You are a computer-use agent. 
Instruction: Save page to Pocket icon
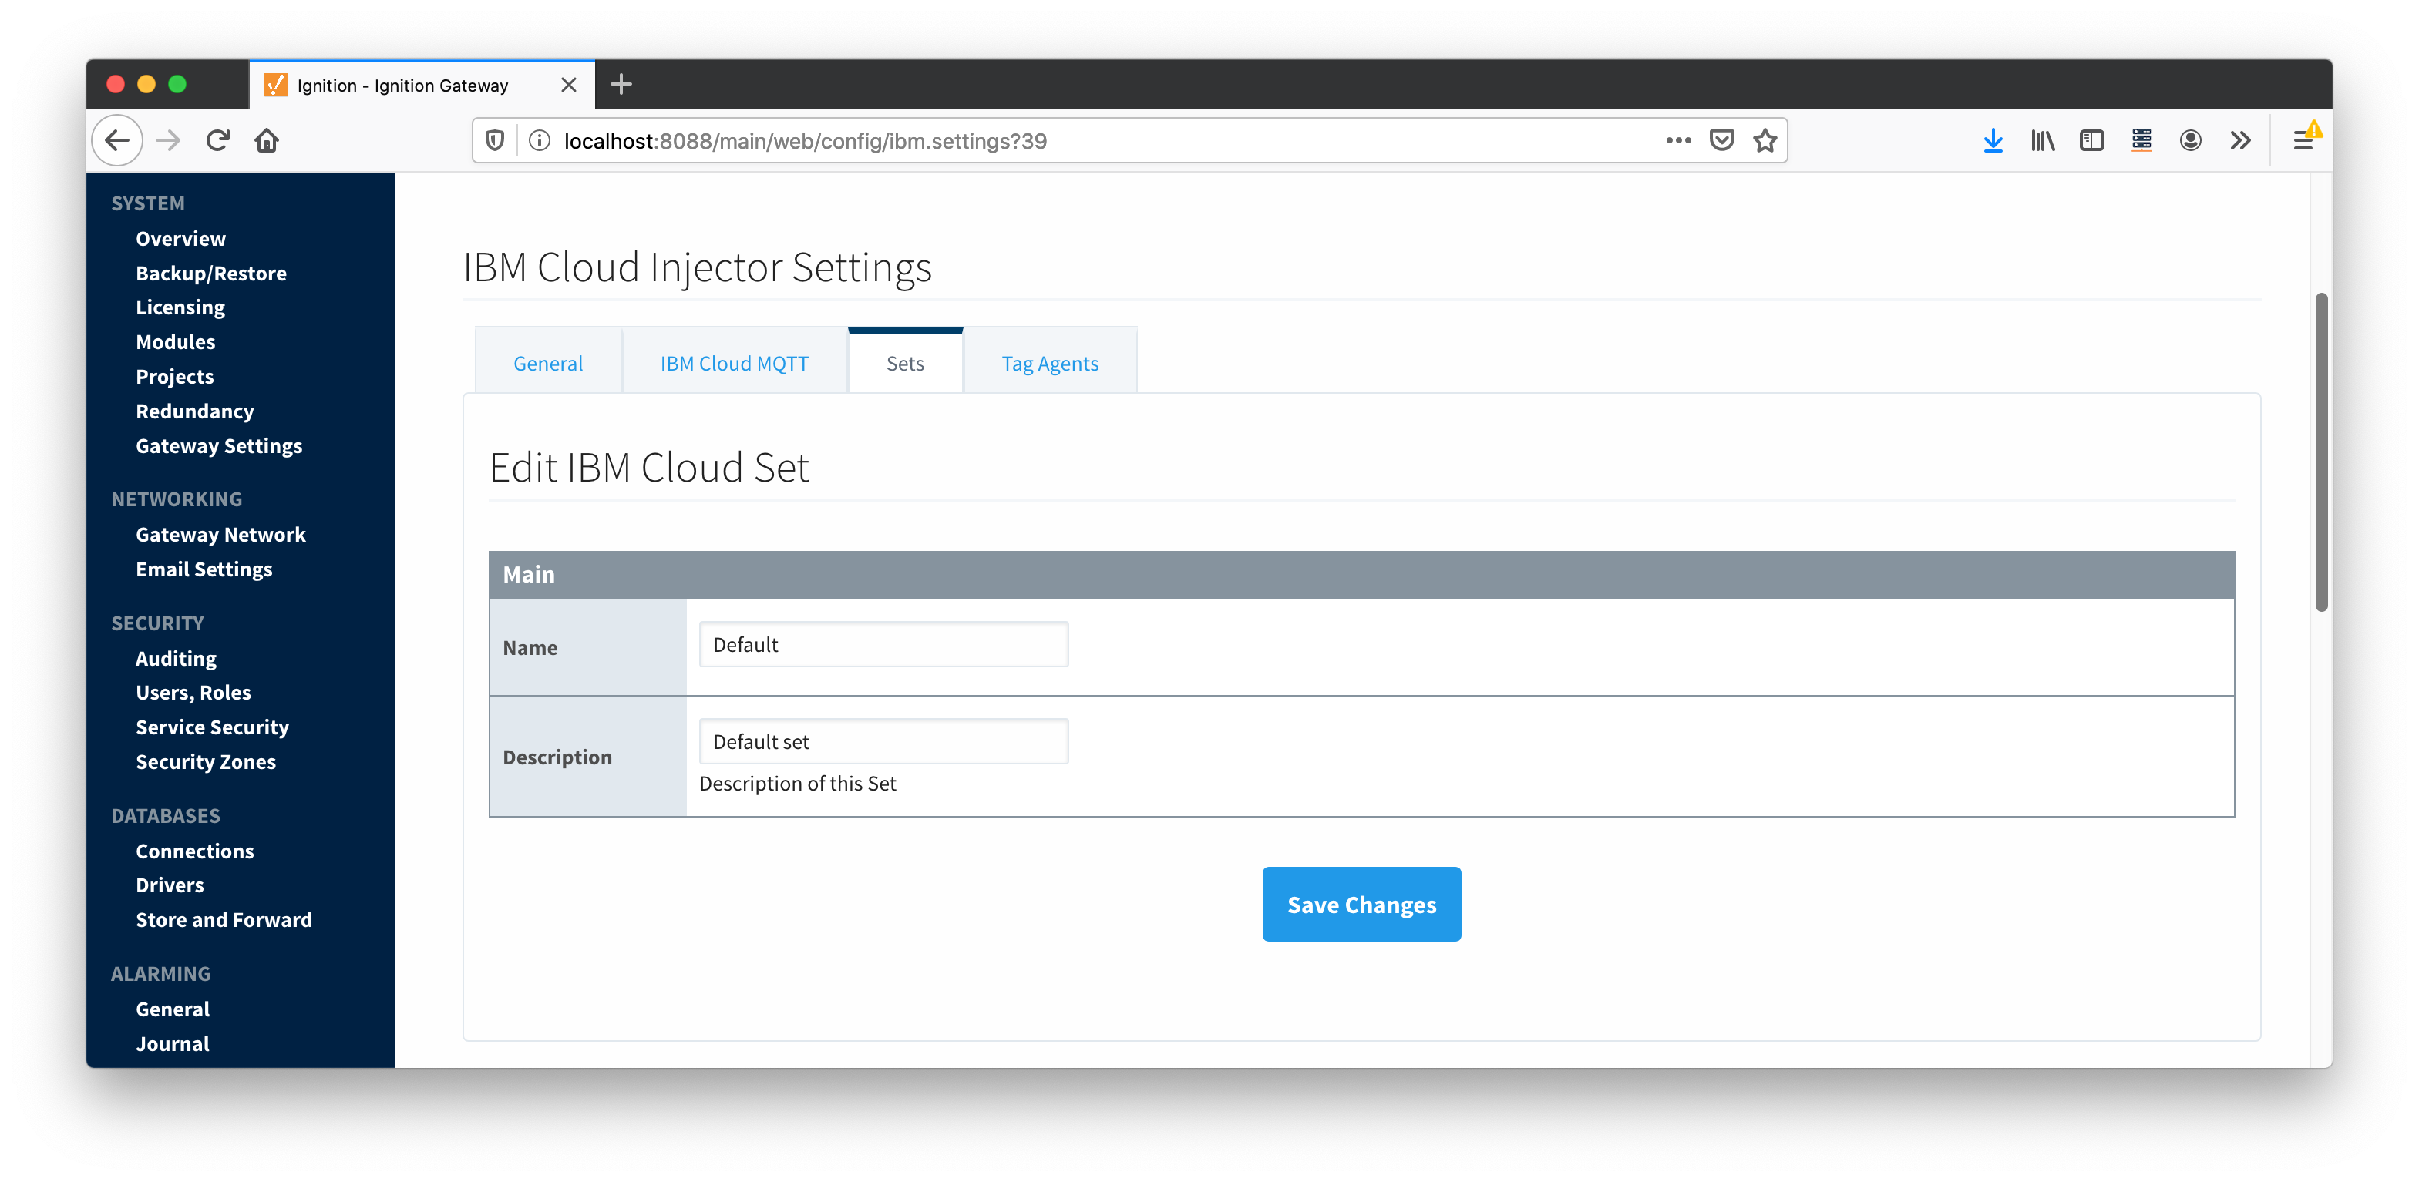[1721, 141]
